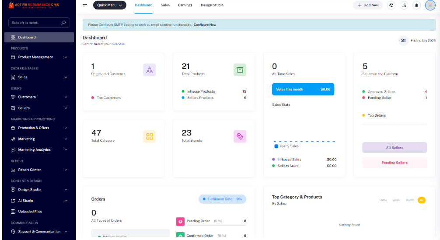Switch to the Design Studio top tab
The image size is (440, 240).
pyautogui.click(x=212, y=5)
